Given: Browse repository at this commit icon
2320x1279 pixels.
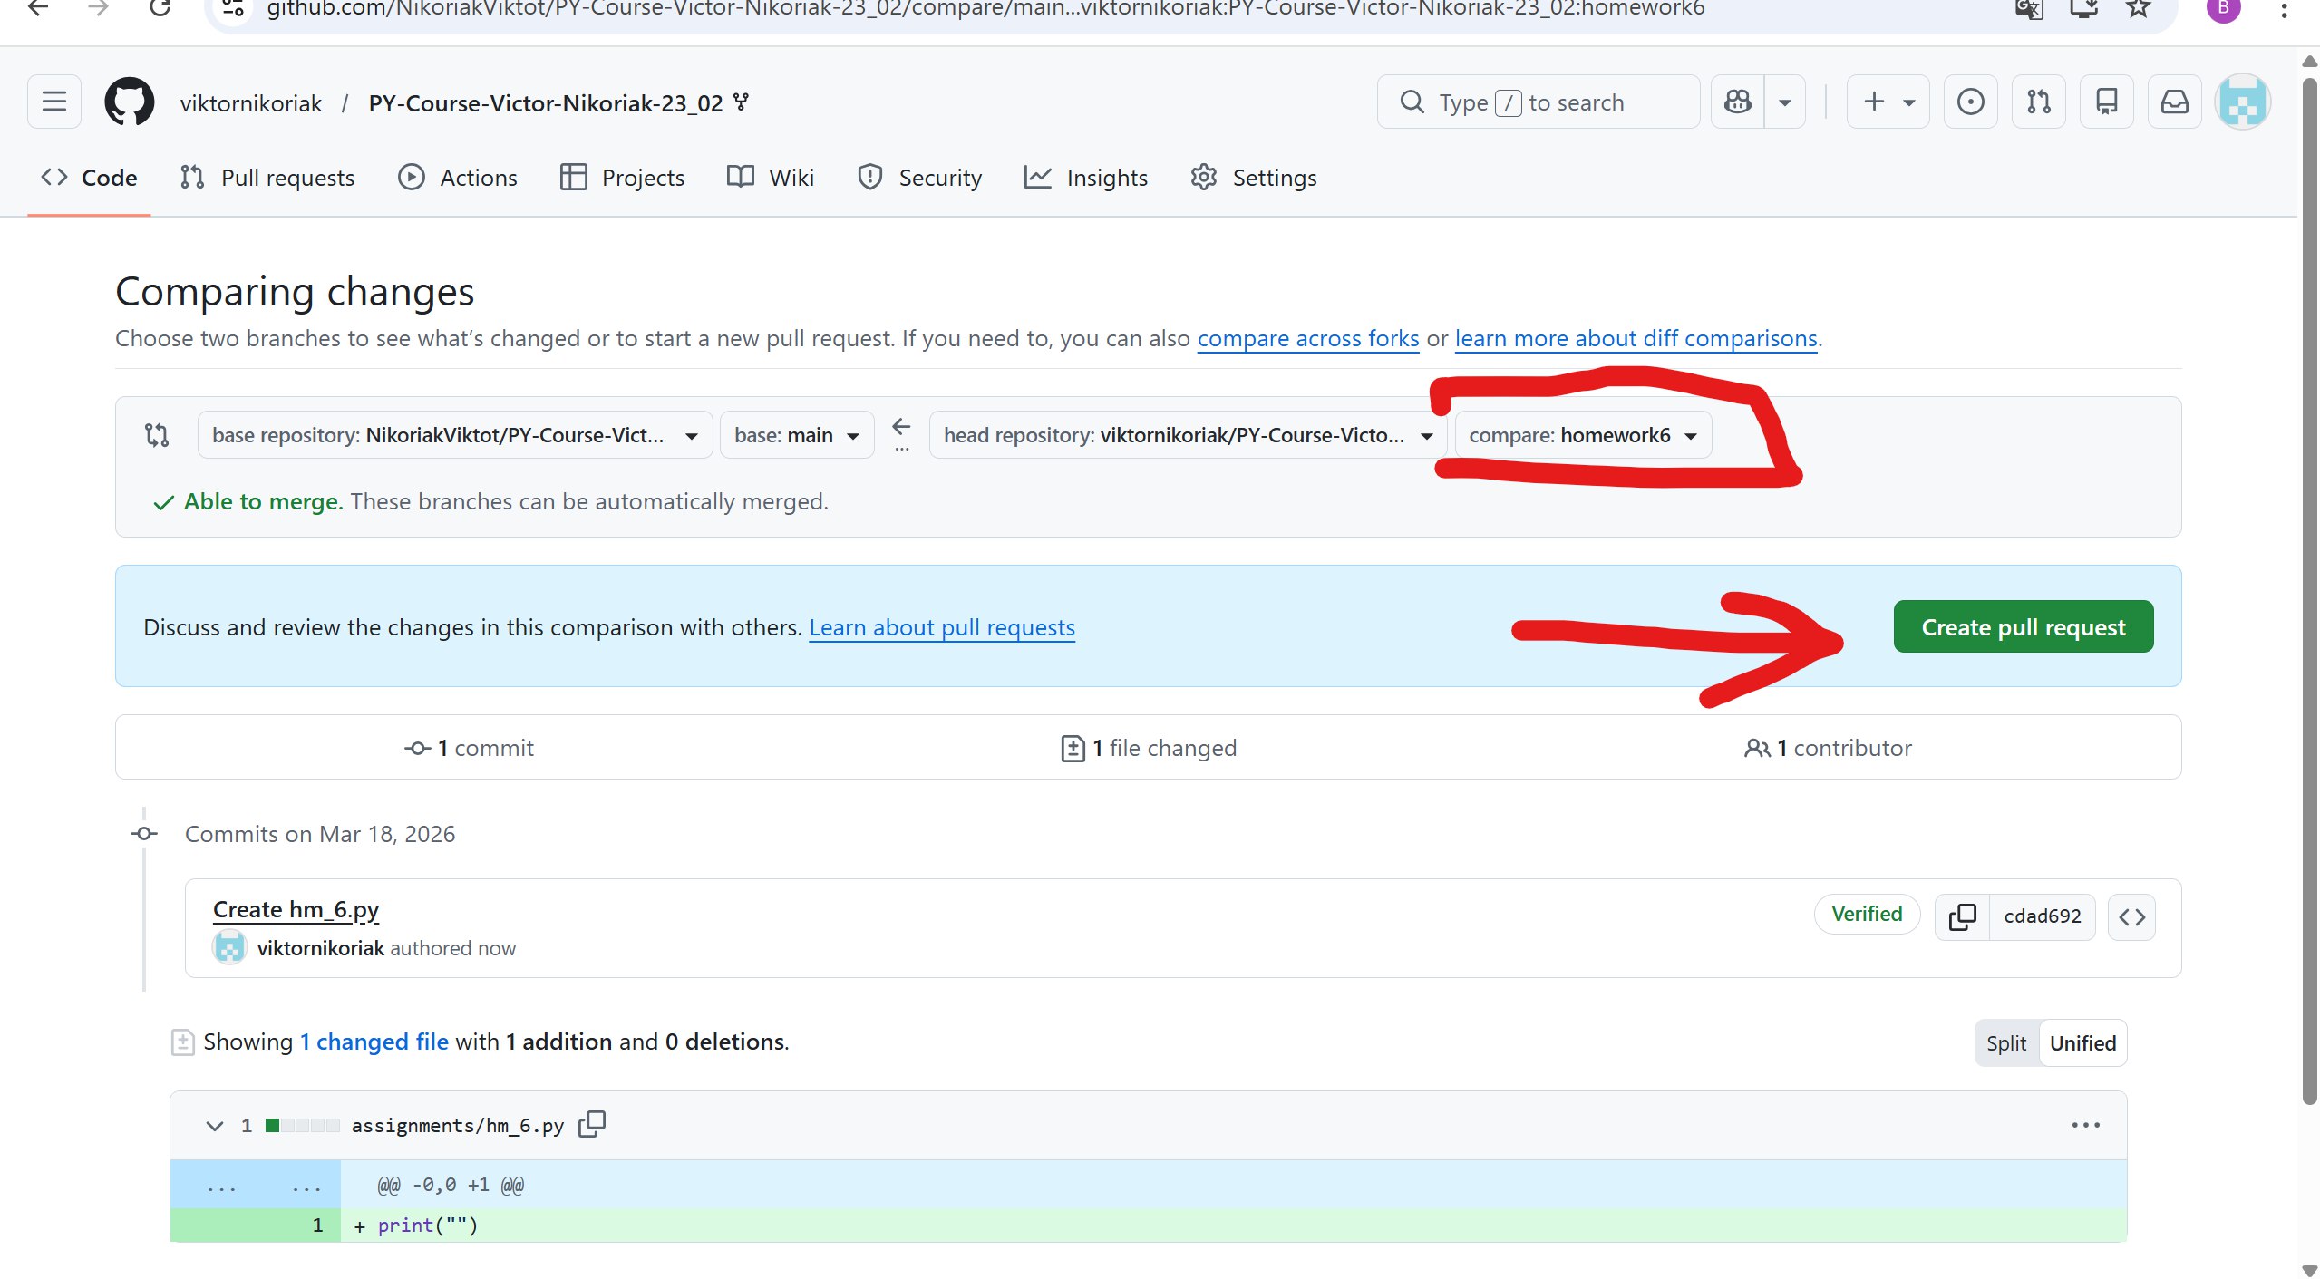Looking at the screenshot, I should click(x=2131, y=916).
